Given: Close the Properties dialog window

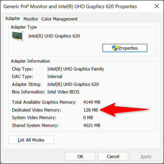Looking at the screenshot, I should point(157,6).
